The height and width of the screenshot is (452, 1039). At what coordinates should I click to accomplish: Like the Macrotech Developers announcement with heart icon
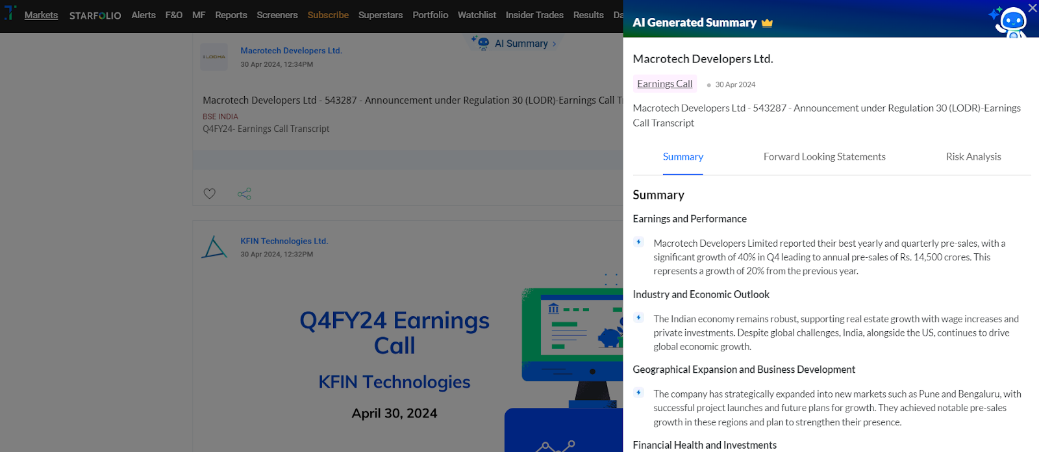(209, 194)
